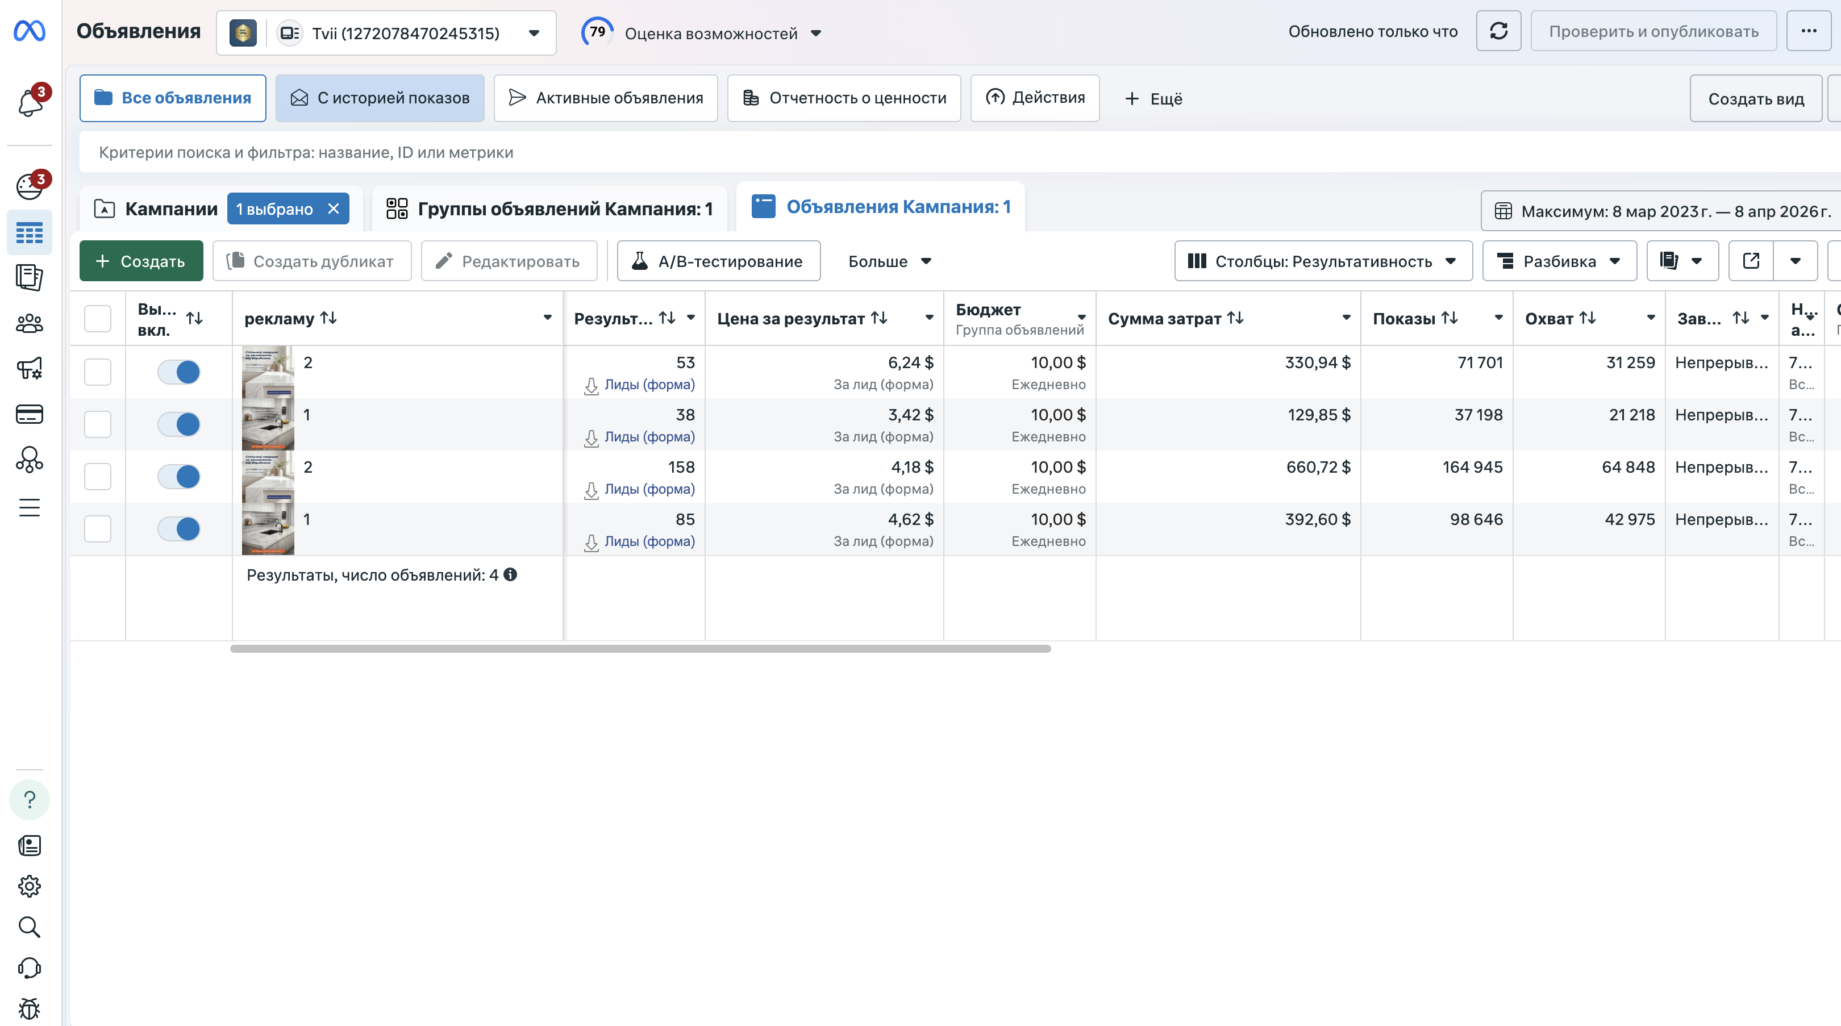Open the advertising settings megaphone icon
Viewport: 1841px width, 1026px height.
(30, 368)
